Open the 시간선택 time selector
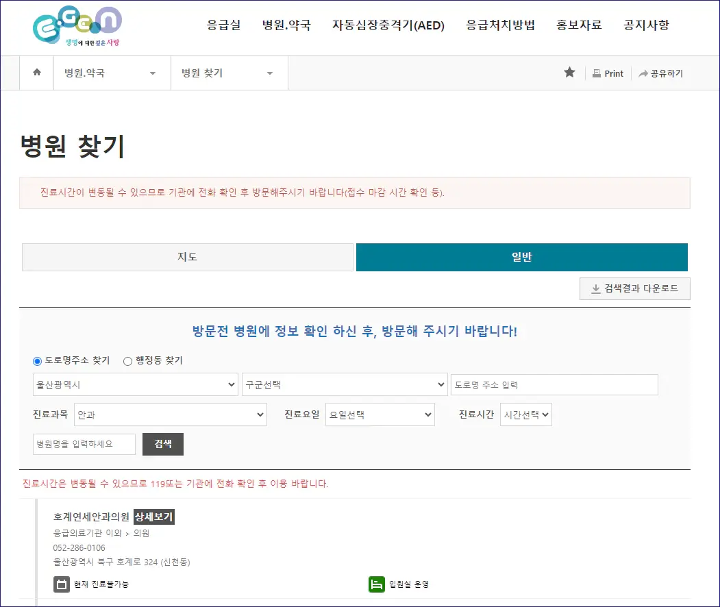Image resolution: width=720 pixels, height=607 pixels. point(526,414)
